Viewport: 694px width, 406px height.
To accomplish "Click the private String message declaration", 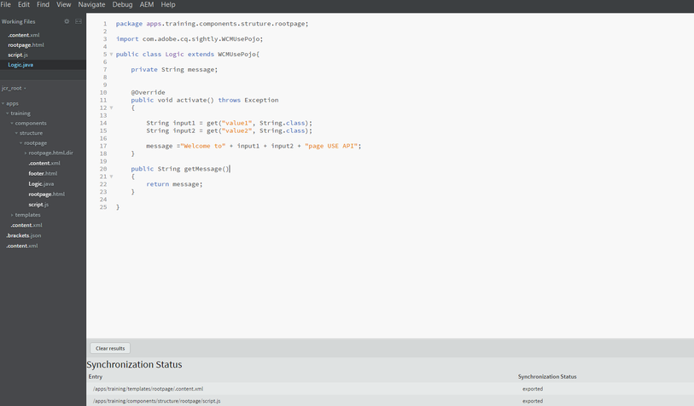I will point(174,69).
